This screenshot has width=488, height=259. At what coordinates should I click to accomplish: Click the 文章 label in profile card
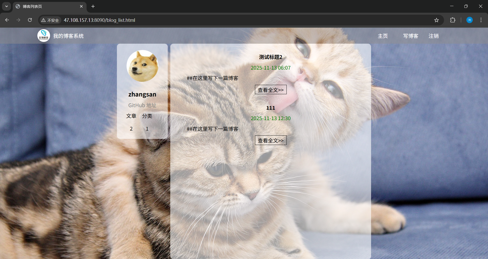(x=131, y=116)
